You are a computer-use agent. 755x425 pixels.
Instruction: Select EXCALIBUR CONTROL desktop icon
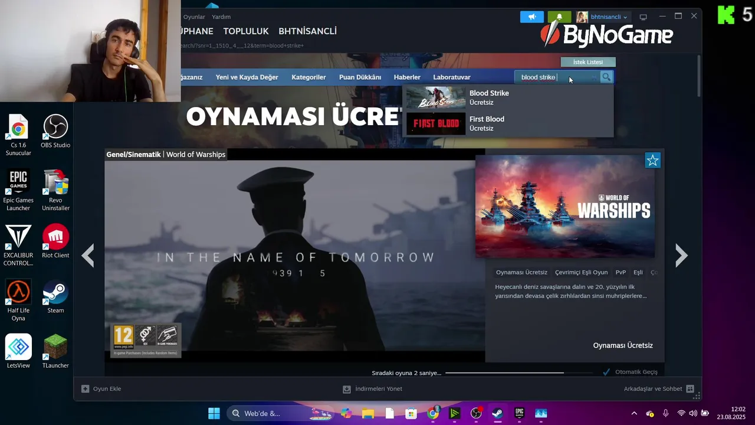pos(18,245)
